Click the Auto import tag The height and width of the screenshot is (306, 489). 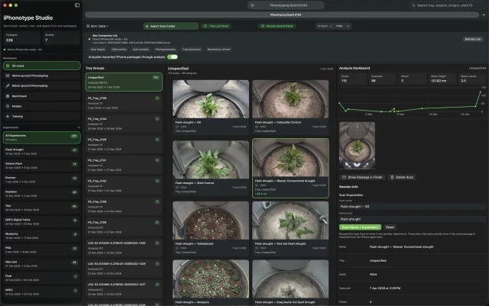[x=98, y=50]
